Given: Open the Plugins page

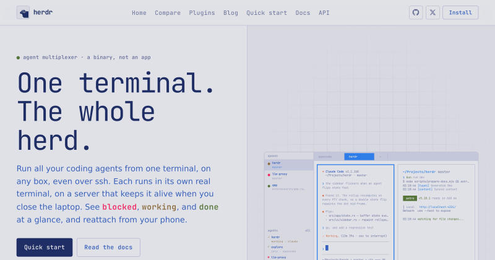Looking at the screenshot, I should tap(202, 13).
